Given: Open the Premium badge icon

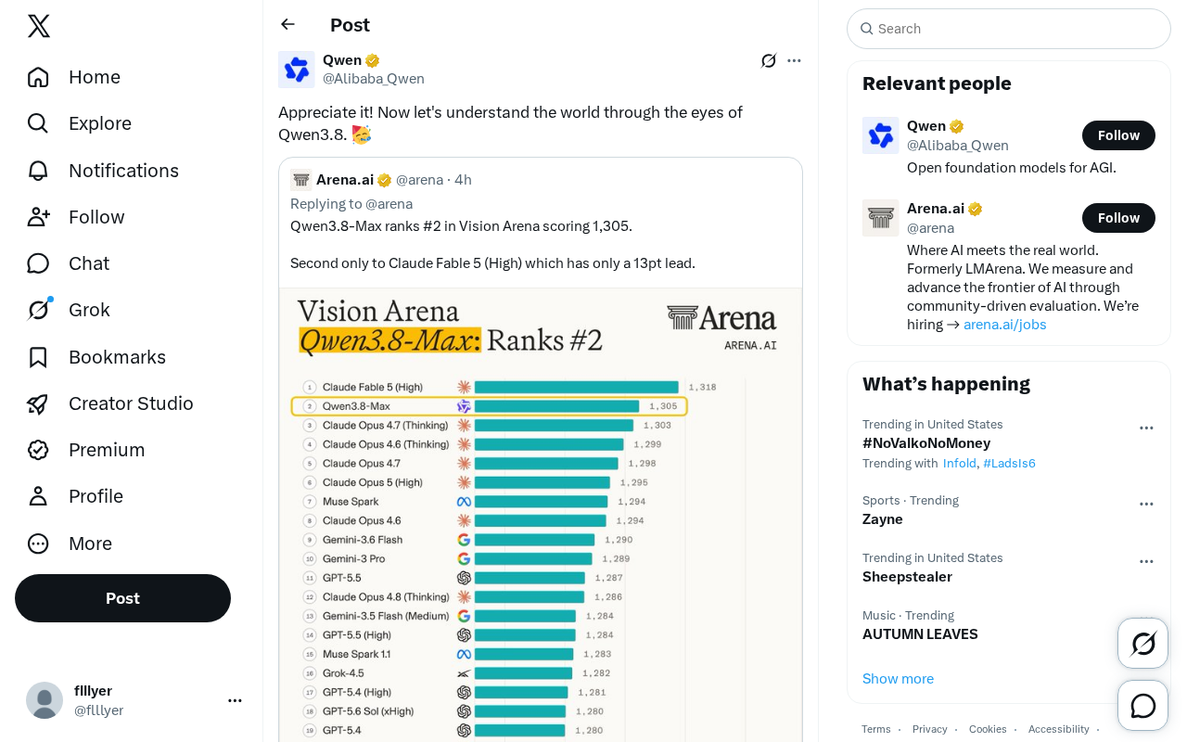Looking at the screenshot, I should point(38,450).
